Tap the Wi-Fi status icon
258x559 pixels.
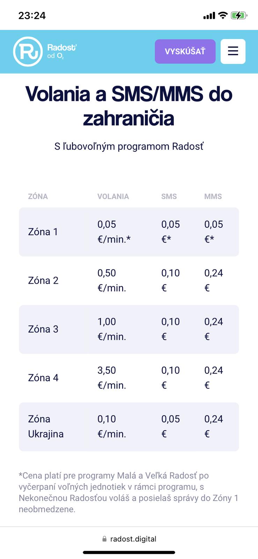(222, 15)
